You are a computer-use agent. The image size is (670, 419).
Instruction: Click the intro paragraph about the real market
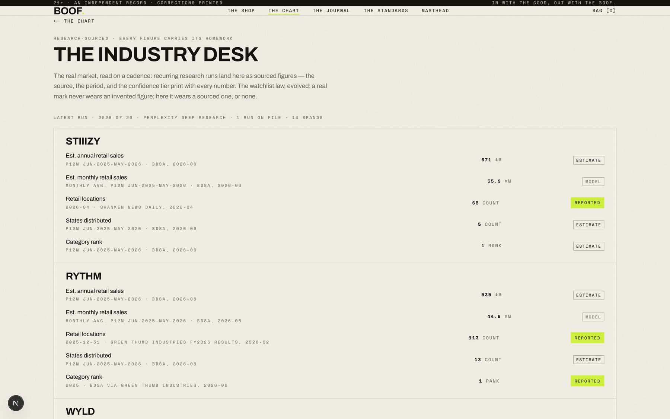click(x=190, y=86)
